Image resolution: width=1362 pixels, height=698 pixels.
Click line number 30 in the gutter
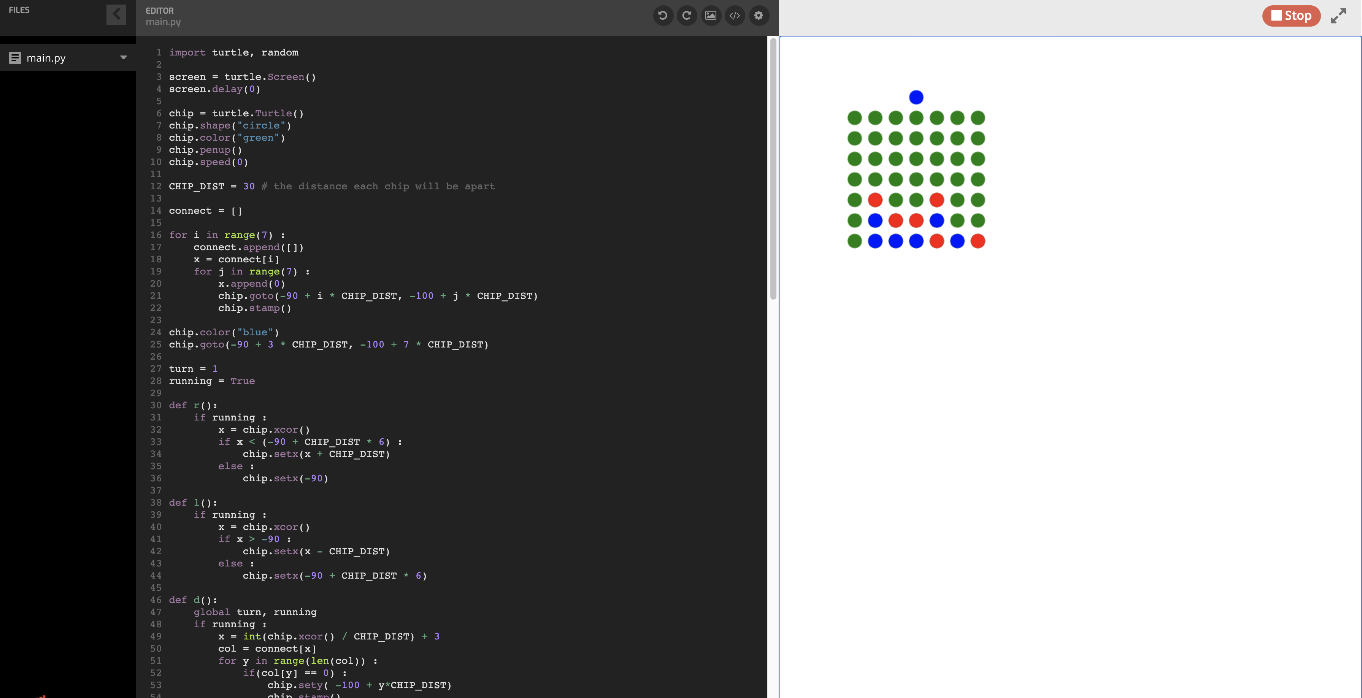point(156,405)
